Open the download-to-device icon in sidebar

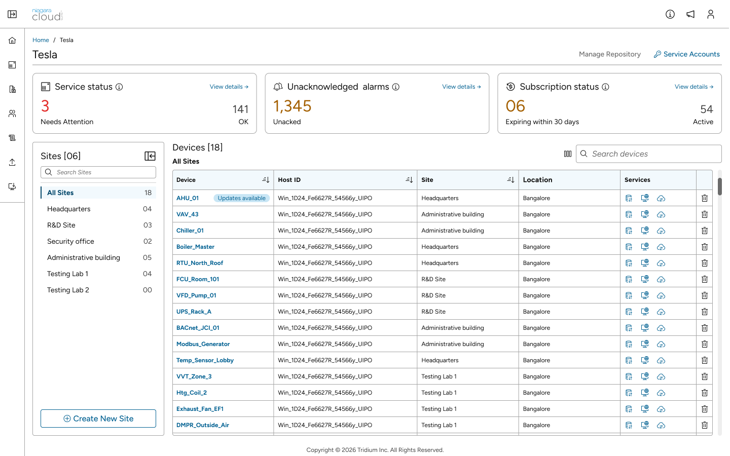pyautogui.click(x=12, y=186)
